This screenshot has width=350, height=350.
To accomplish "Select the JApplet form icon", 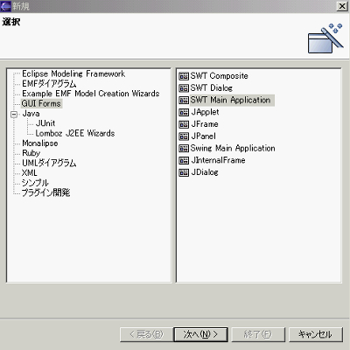I will click(184, 112).
